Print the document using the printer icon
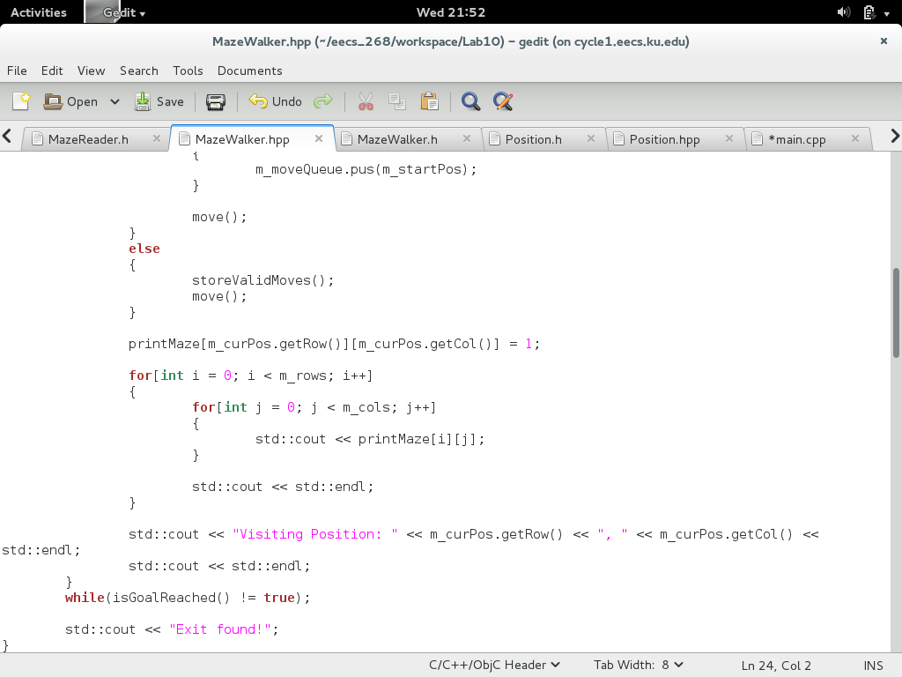Viewport: 902px width, 677px height. [x=216, y=101]
